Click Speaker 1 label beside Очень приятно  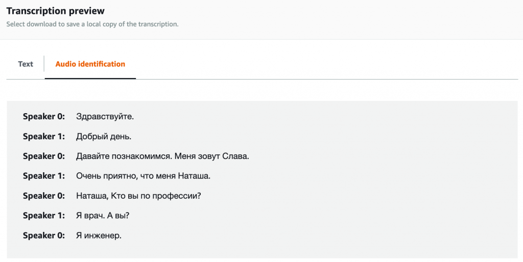[x=44, y=176]
